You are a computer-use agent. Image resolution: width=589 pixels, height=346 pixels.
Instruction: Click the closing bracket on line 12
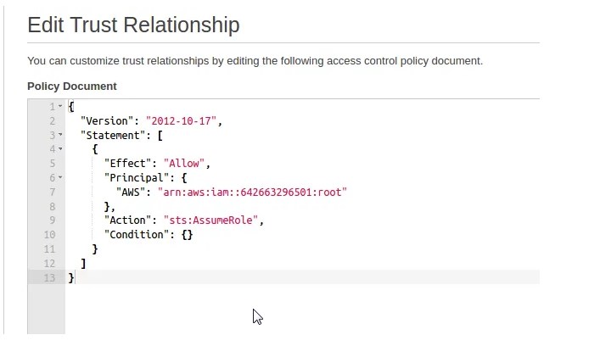[x=83, y=264]
